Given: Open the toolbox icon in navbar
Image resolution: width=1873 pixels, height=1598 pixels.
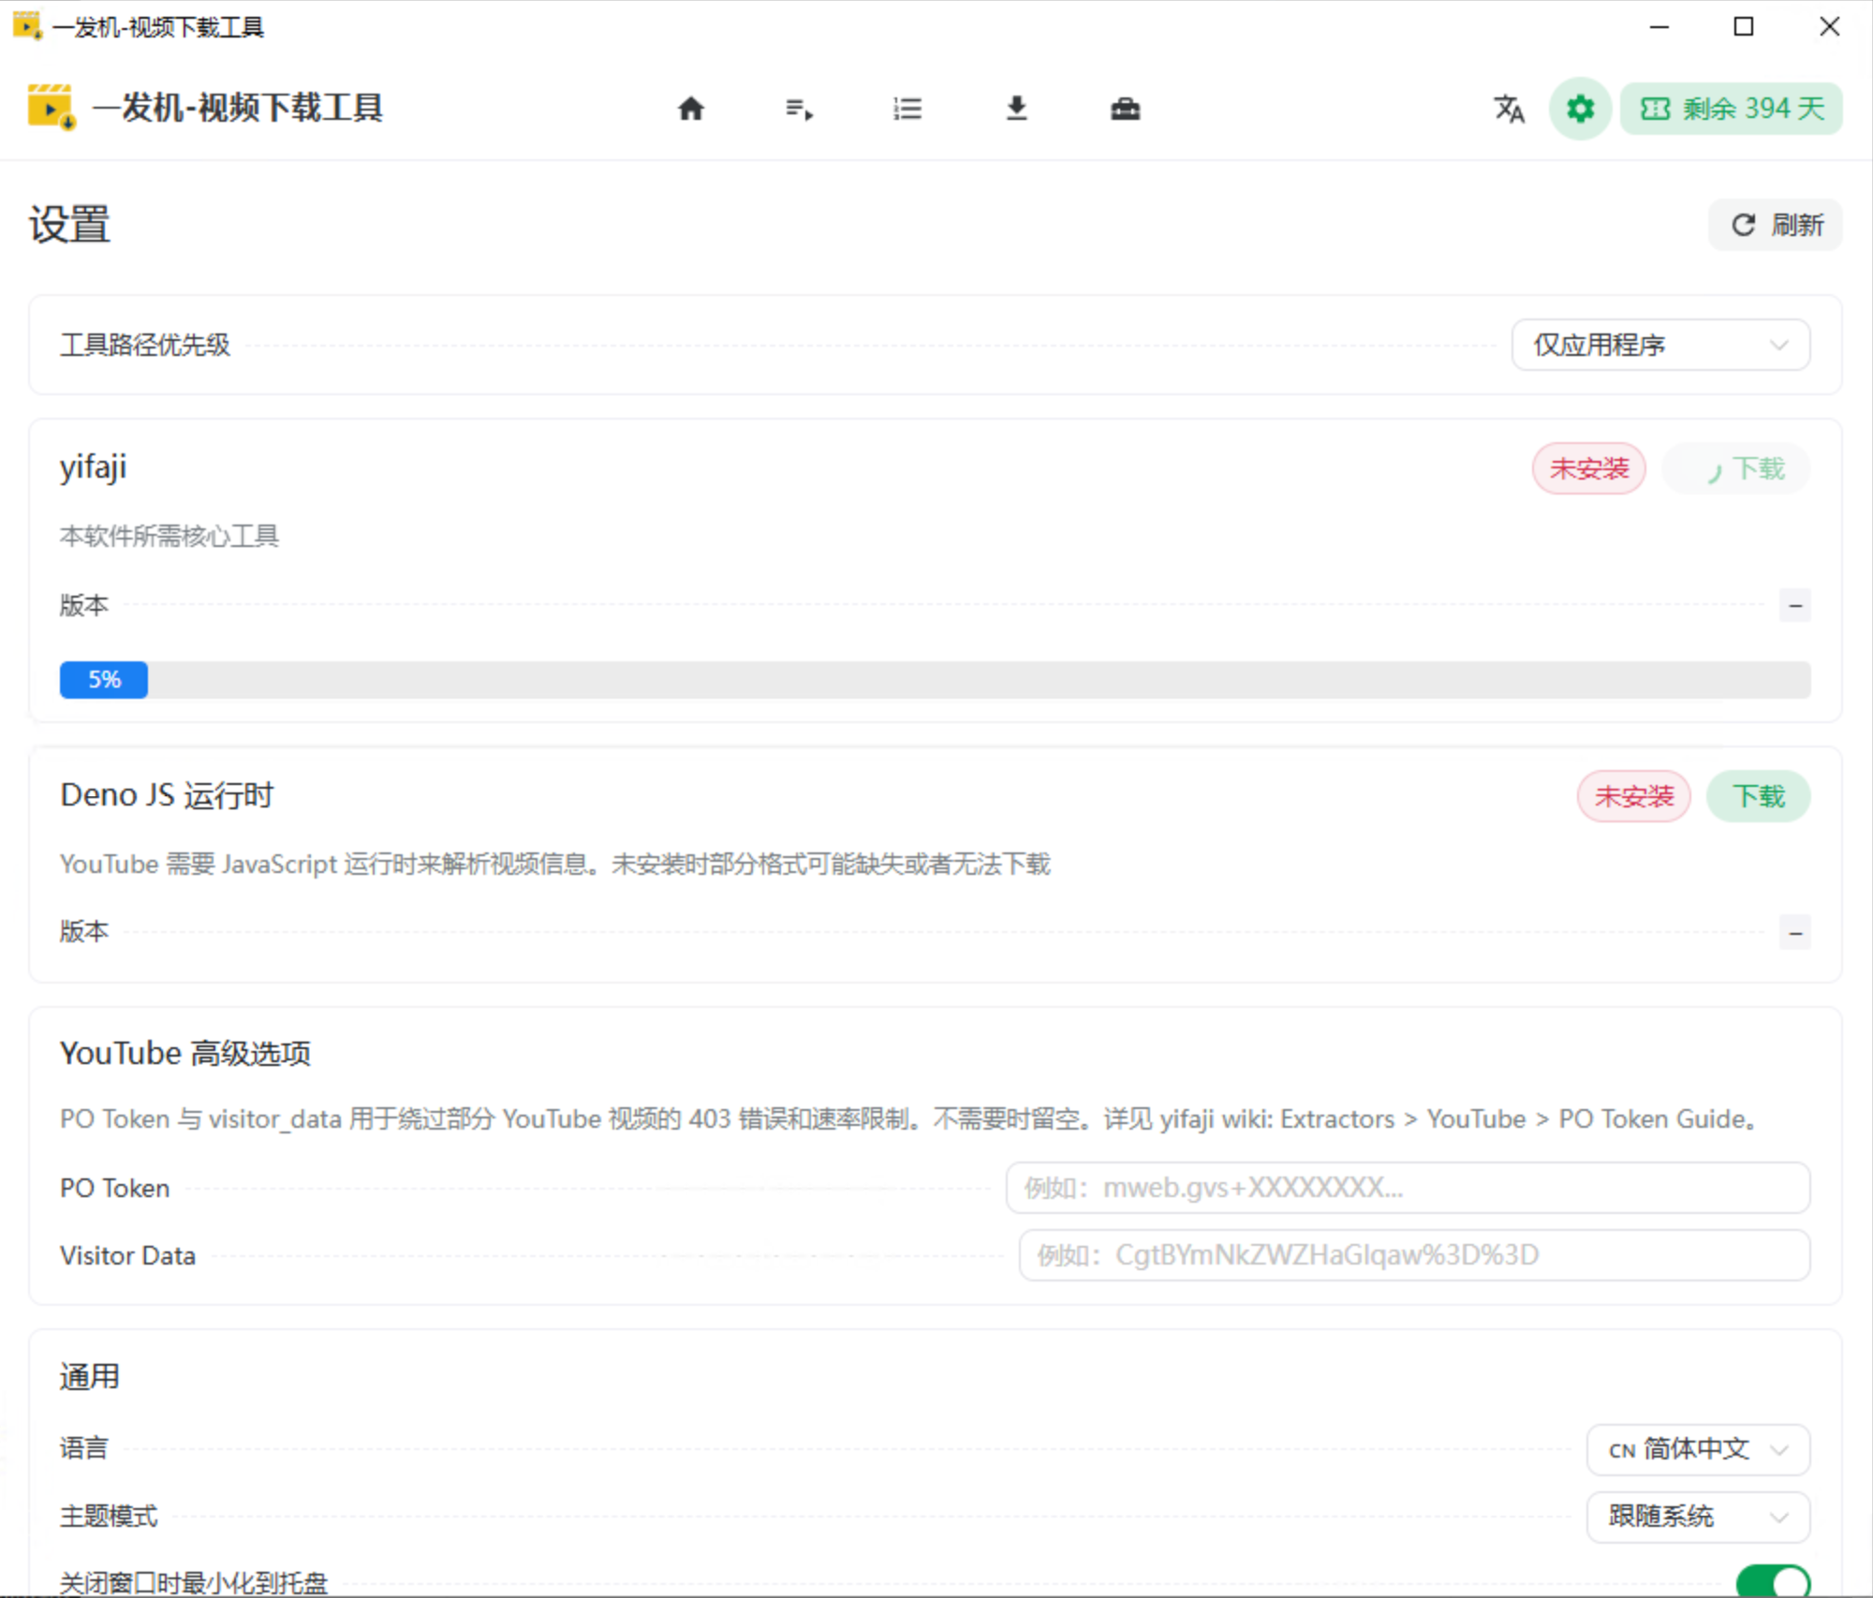Looking at the screenshot, I should point(1125,109).
